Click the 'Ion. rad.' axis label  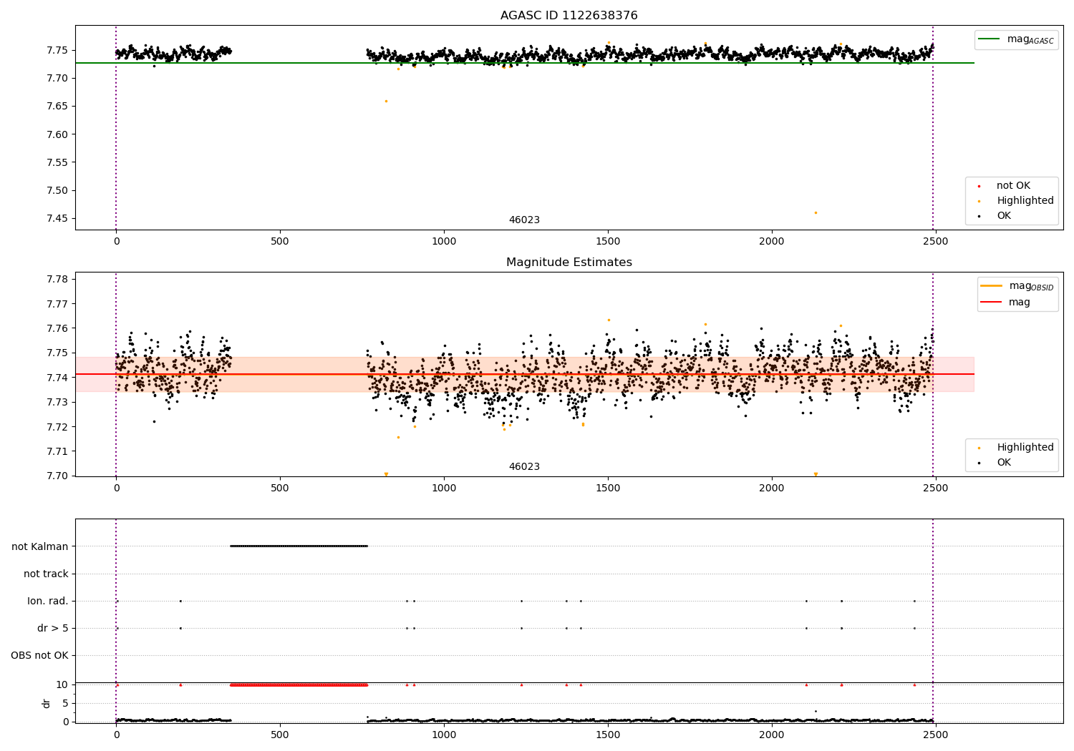(x=48, y=601)
